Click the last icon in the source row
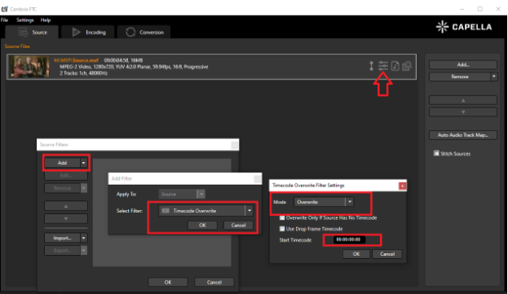 tap(407, 66)
